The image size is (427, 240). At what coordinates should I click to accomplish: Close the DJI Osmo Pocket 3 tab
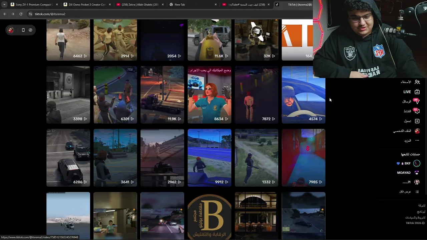[109, 5]
